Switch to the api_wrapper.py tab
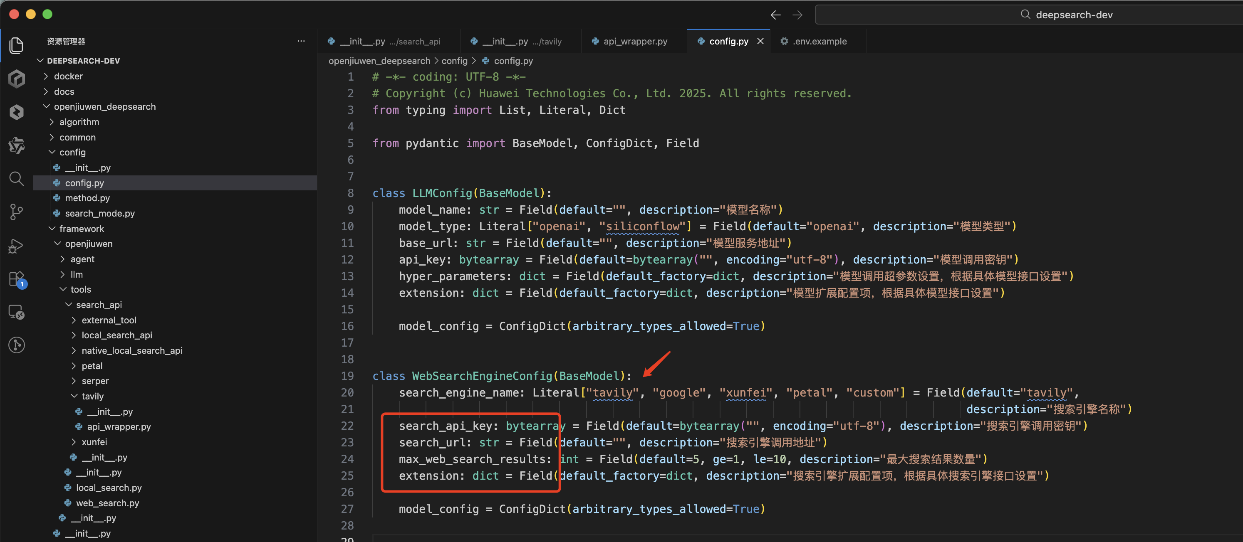Screen dimensions: 1243x542 [x=634, y=42]
